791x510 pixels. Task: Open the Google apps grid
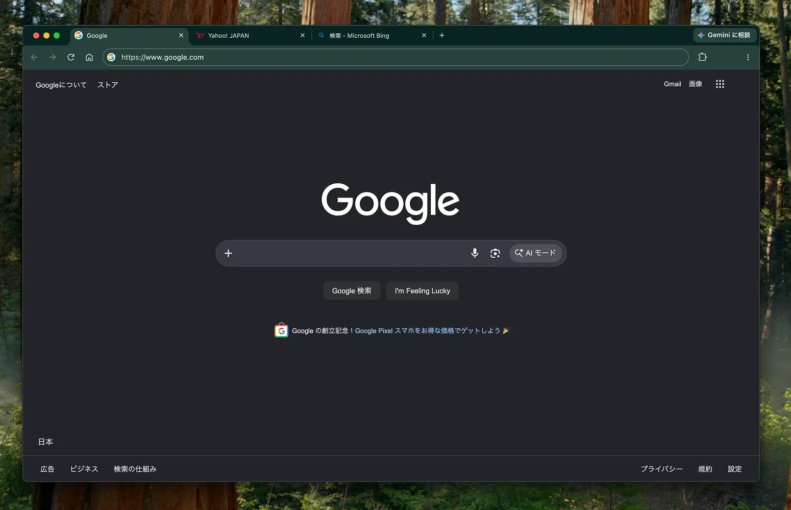[x=720, y=84]
